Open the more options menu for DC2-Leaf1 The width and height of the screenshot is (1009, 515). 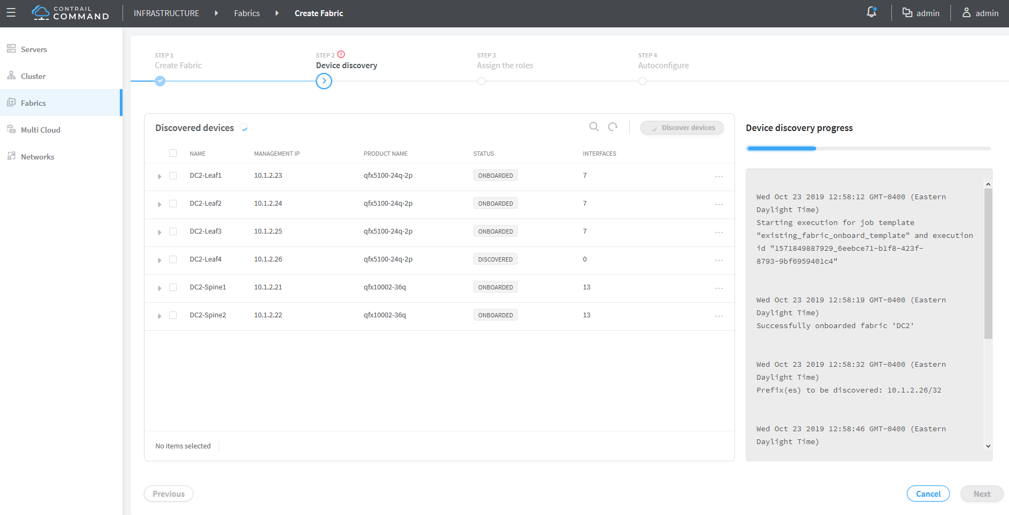coord(718,177)
